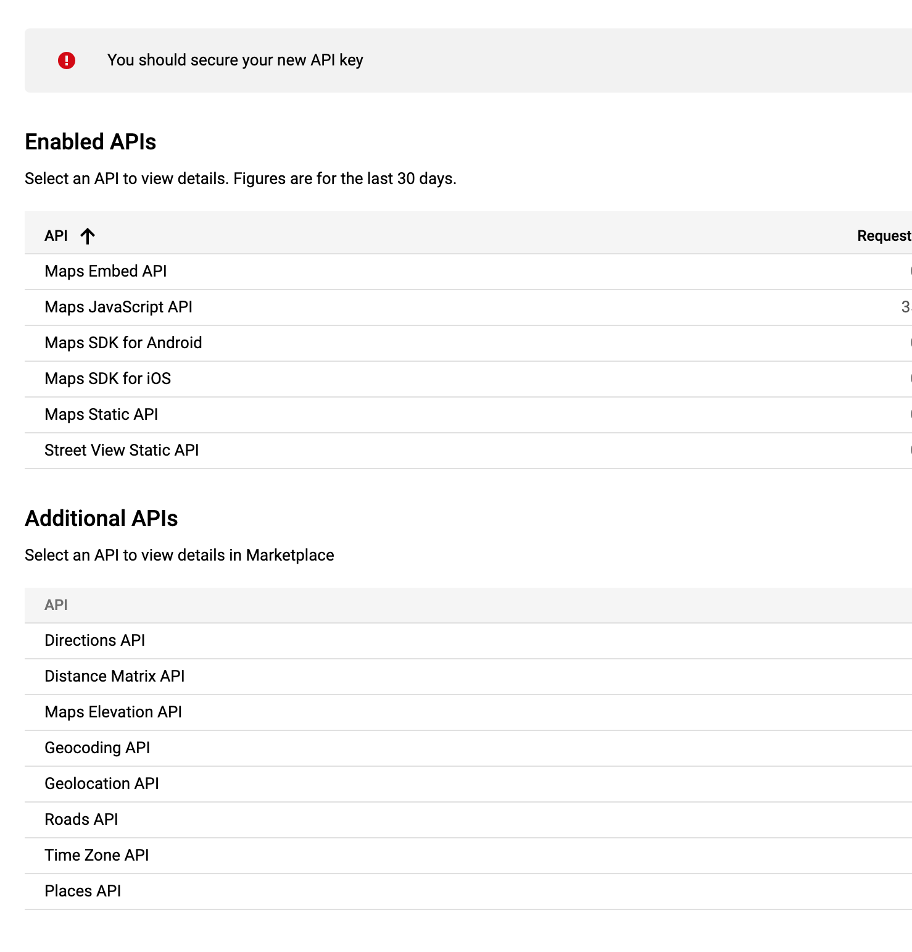Open the Roads API Marketplace page
The width and height of the screenshot is (912, 952).
81,819
